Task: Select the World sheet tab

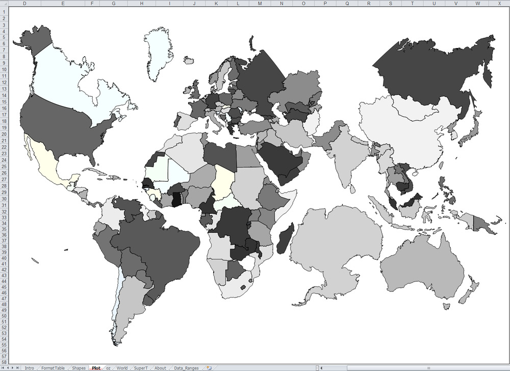Action: pos(122,368)
